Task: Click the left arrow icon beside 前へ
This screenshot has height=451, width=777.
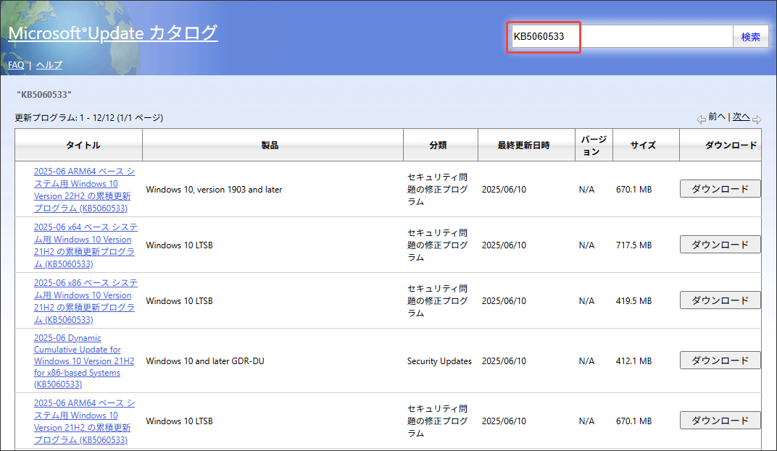Action: pos(701,119)
